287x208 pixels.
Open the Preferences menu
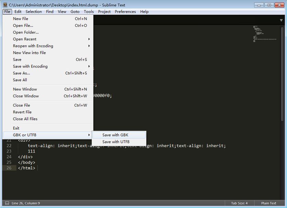point(125,12)
